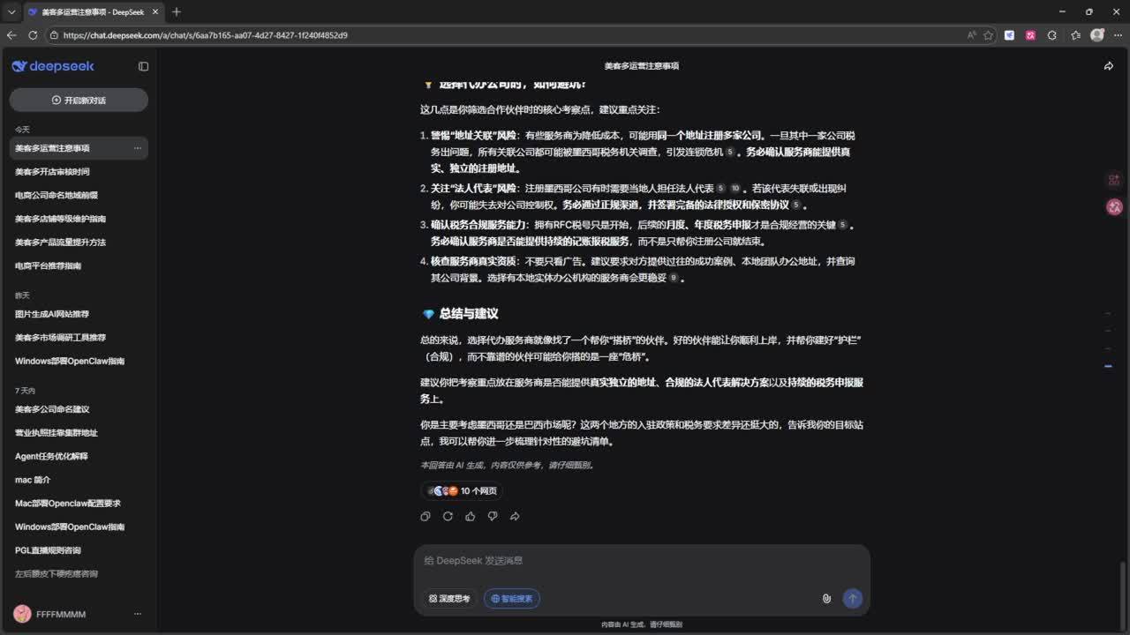Image resolution: width=1130 pixels, height=635 pixels.
Task: Click the conversation title 美客多运营注意事项 in the header
Action: pos(642,66)
